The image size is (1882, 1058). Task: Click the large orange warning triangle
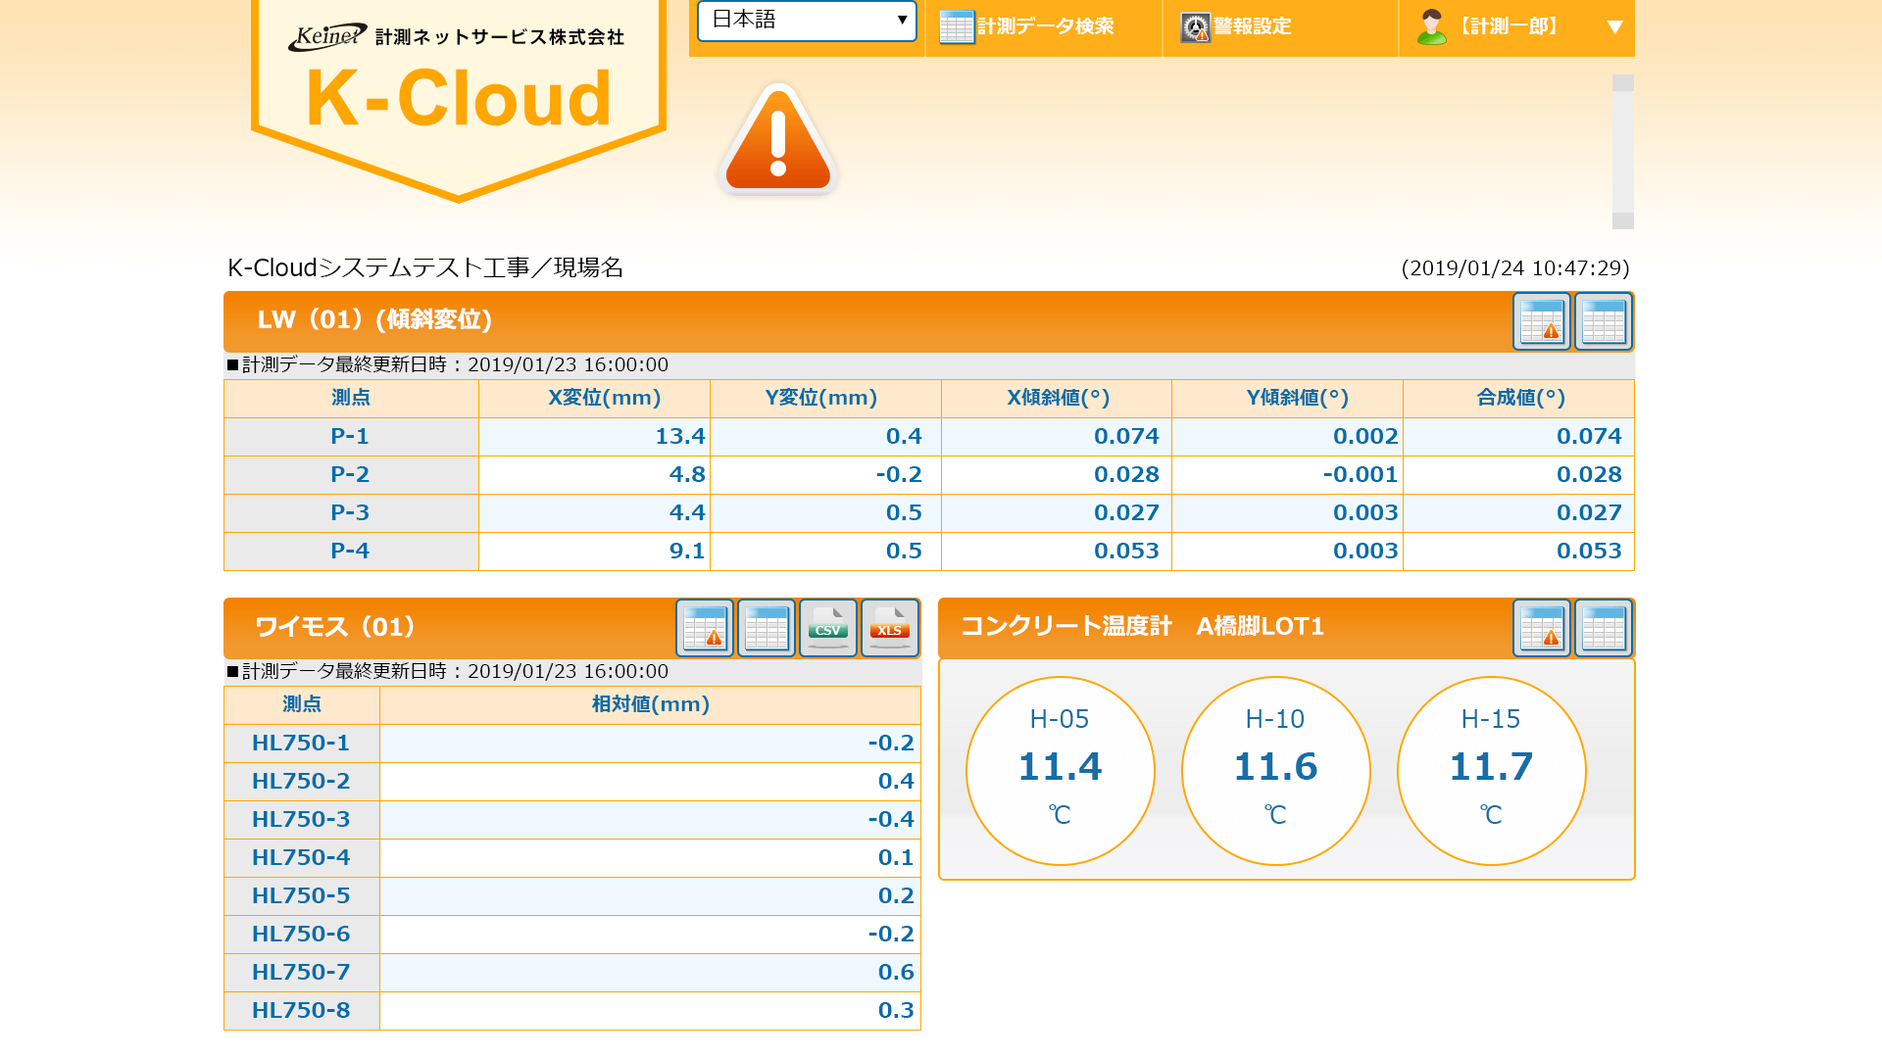click(x=778, y=139)
